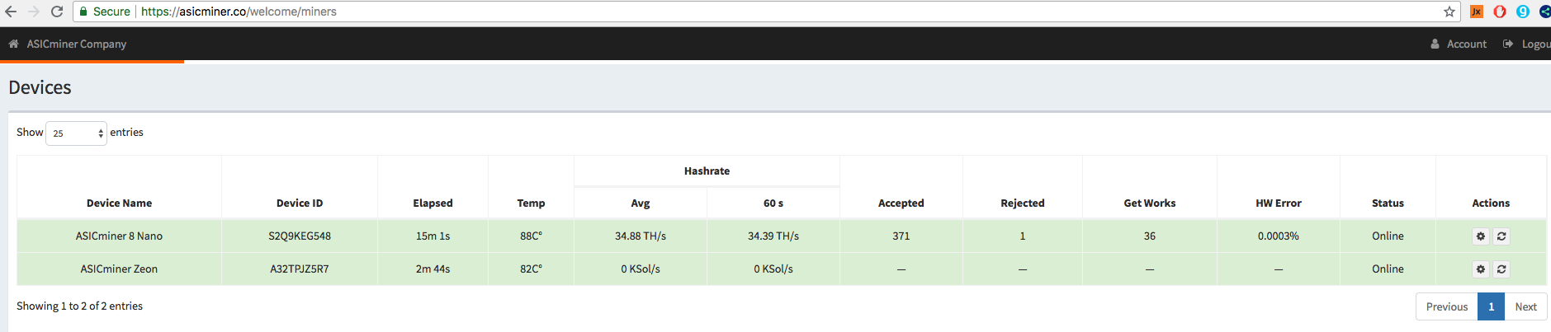Sort by Hashrate Avg column header

[x=641, y=203]
